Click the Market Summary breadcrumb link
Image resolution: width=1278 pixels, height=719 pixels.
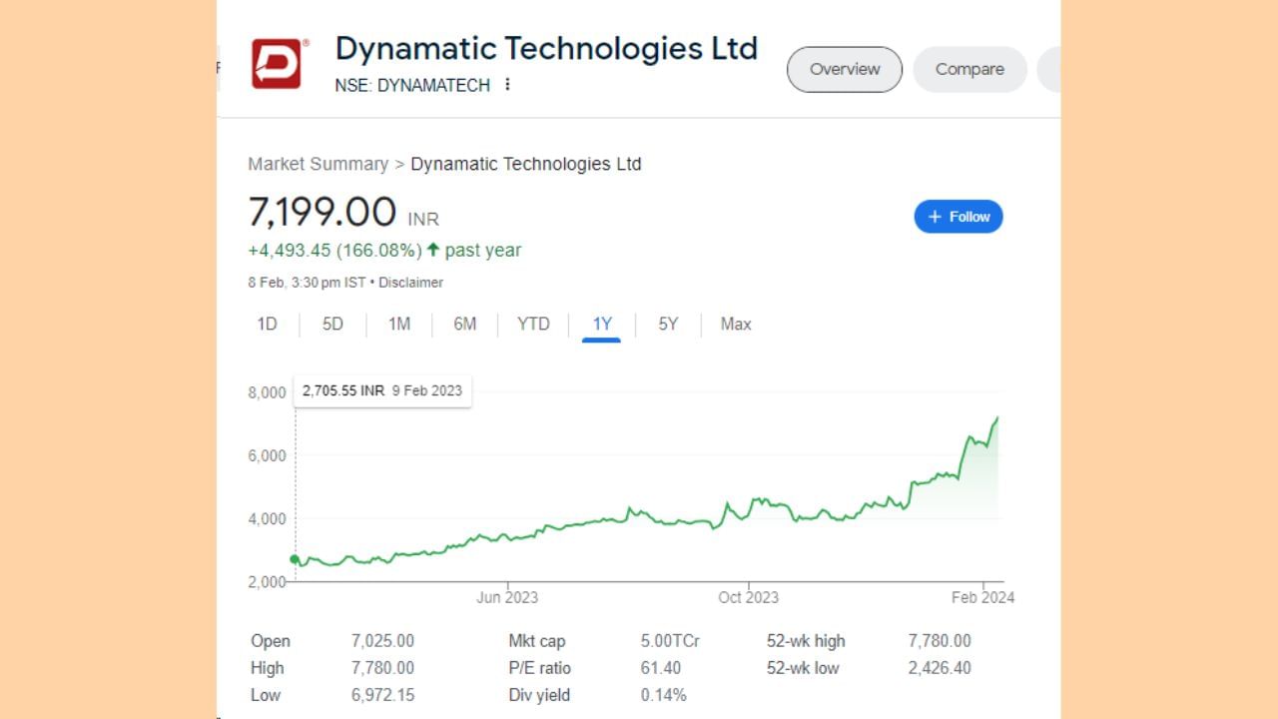click(318, 164)
